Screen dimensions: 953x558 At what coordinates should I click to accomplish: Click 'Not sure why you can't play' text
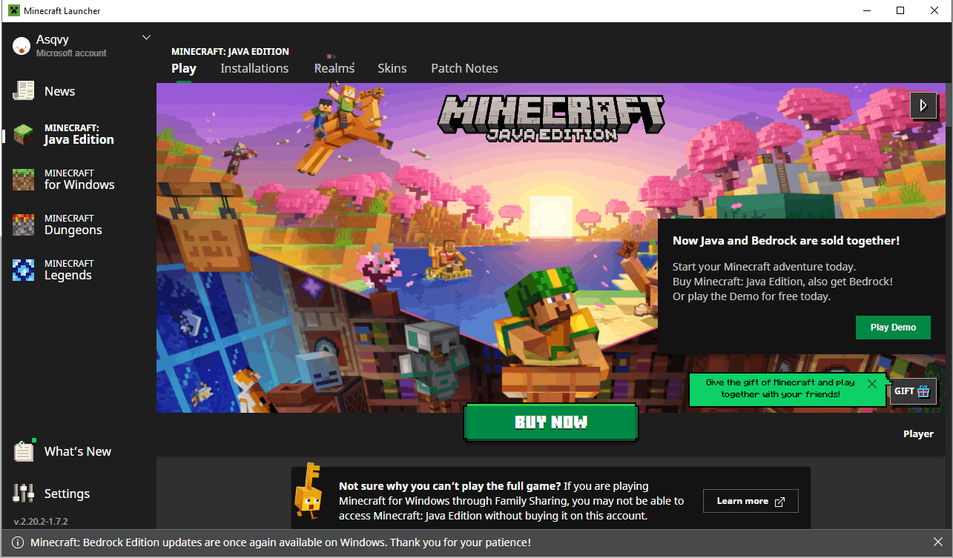click(449, 486)
